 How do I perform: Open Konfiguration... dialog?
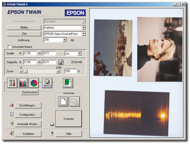[x=28, y=115]
